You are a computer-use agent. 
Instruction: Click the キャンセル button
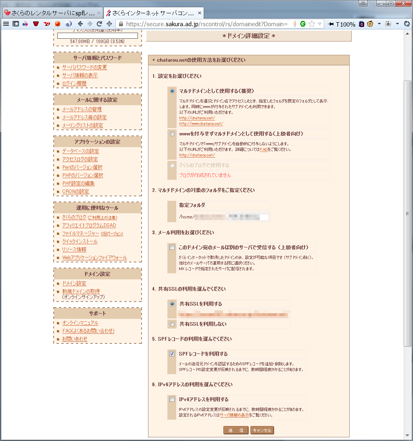pos(262,430)
